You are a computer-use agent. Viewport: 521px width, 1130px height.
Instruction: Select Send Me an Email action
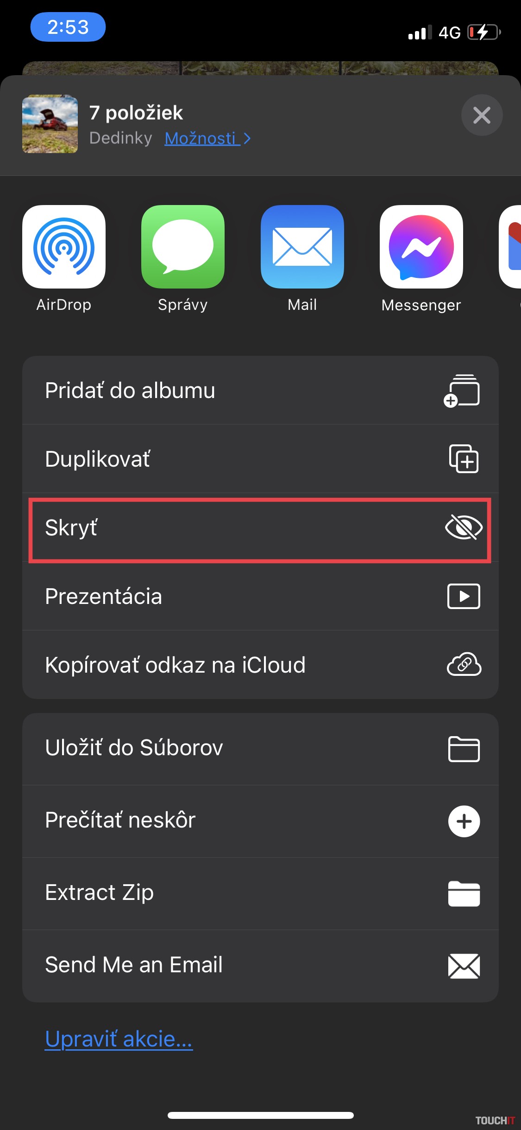[134, 965]
